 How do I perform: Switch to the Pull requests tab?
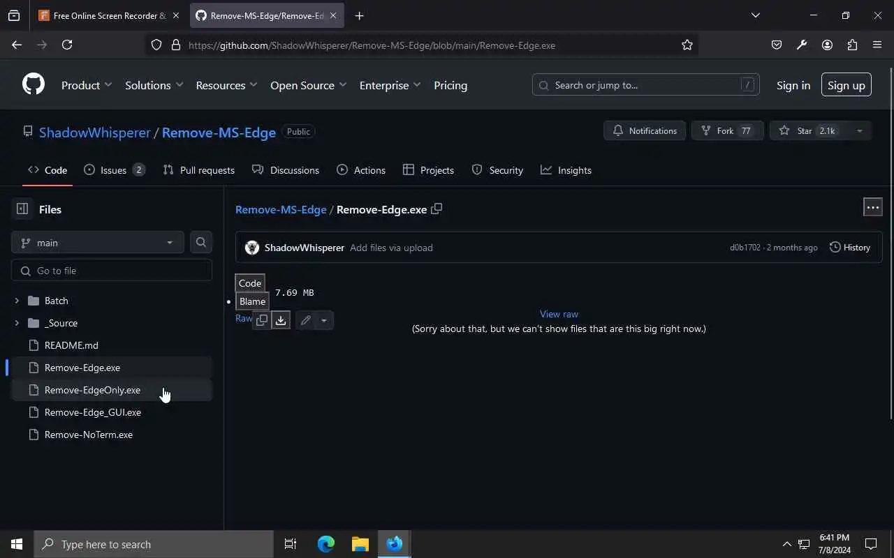click(x=198, y=170)
